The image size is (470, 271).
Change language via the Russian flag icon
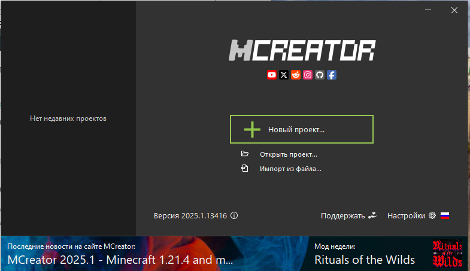(445, 215)
